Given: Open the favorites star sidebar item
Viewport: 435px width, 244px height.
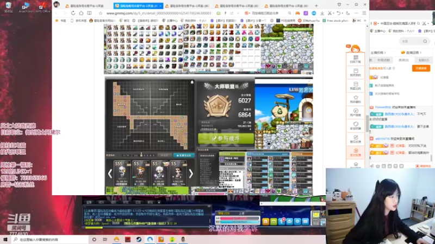Looking at the screenshot, I should coord(356,99).
